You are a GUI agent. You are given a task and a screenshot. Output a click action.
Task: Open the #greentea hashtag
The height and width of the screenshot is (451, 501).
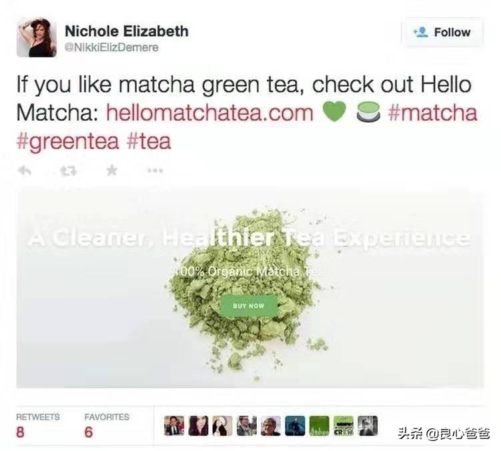pyautogui.click(x=68, y=141)
